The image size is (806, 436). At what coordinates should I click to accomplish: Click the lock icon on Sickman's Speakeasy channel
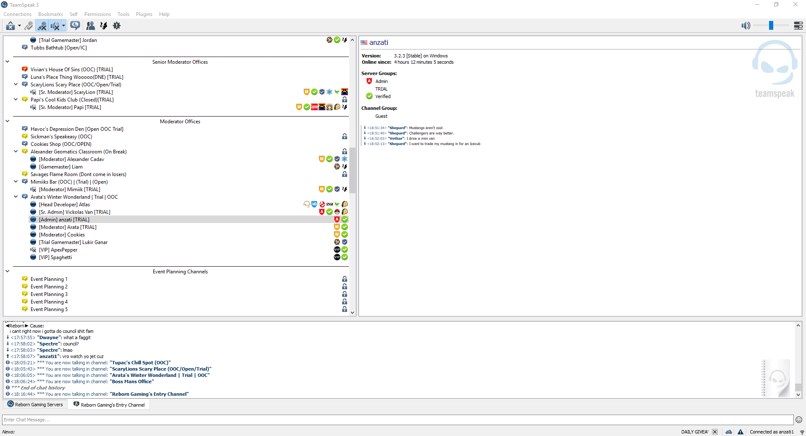345,137
